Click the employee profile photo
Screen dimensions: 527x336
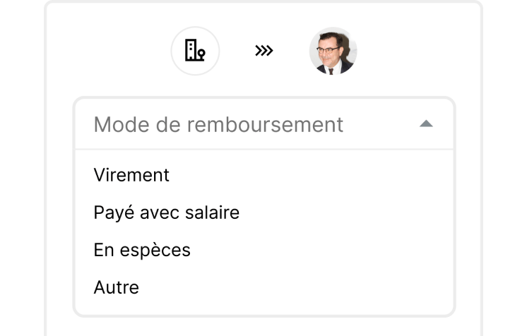333,52
